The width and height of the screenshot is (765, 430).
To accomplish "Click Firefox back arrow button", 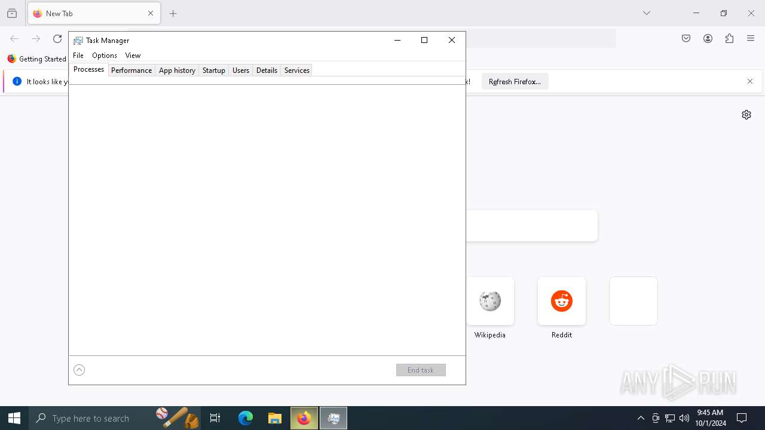I will click(x=14, y=39).
